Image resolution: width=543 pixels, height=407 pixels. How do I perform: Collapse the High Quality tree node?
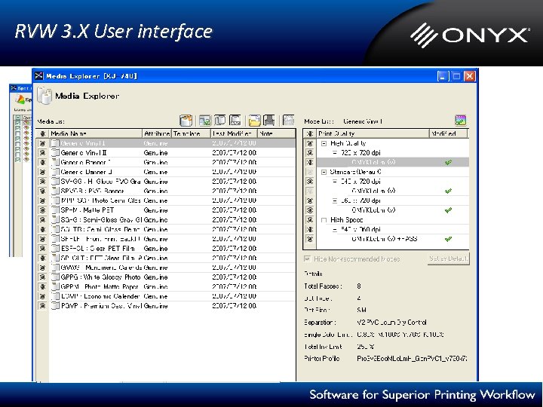[x=324, y=143]
